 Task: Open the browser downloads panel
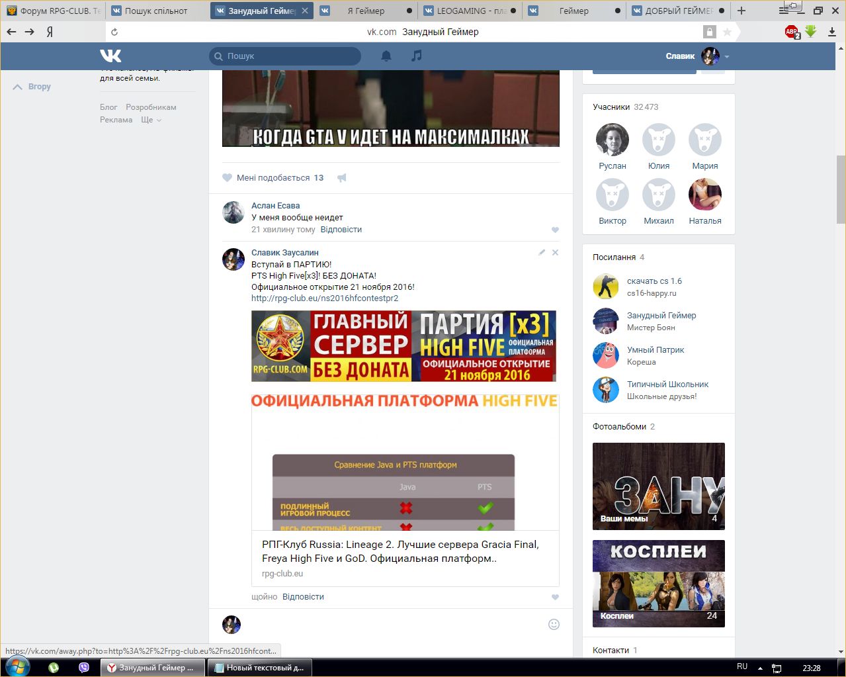[x=831, y=32]
